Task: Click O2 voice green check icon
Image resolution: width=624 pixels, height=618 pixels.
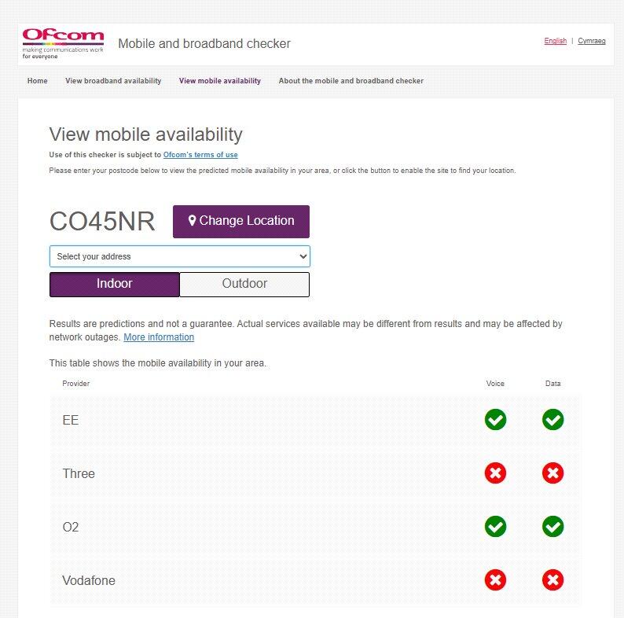Action: tap(495, 527)
